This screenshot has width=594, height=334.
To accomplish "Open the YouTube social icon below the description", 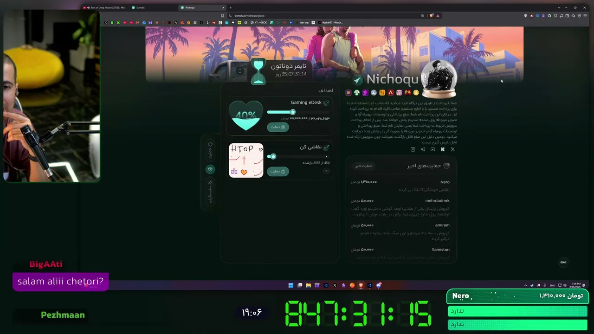I will [x=433, y=149].
